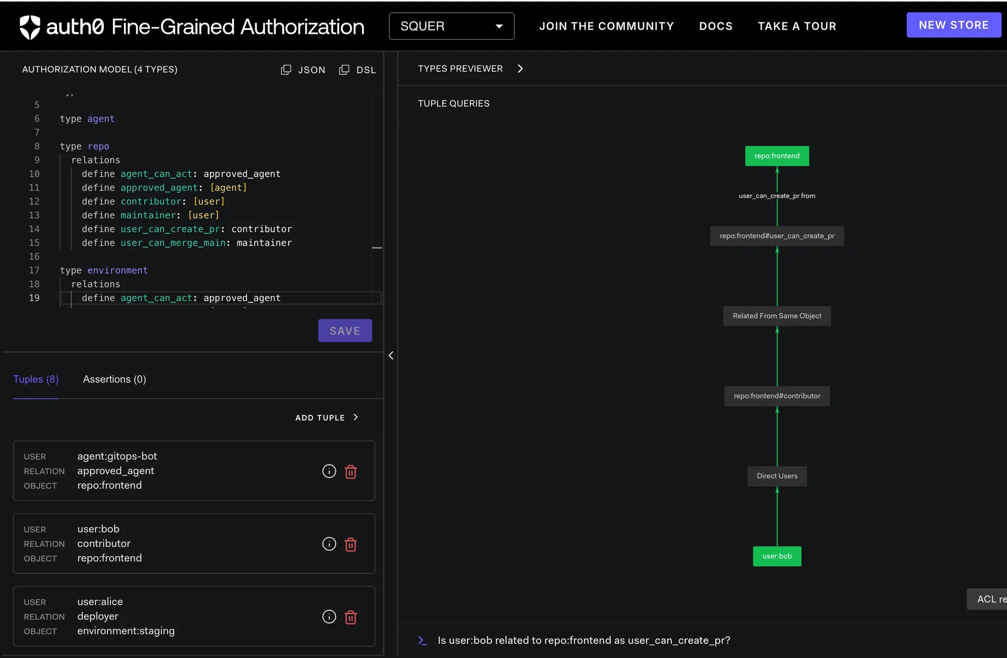Open the Docs link

coord(715,26)
